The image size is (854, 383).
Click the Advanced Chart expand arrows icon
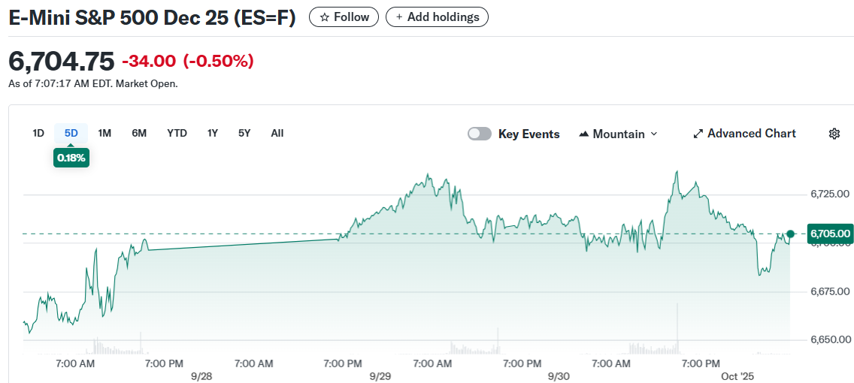698,134
